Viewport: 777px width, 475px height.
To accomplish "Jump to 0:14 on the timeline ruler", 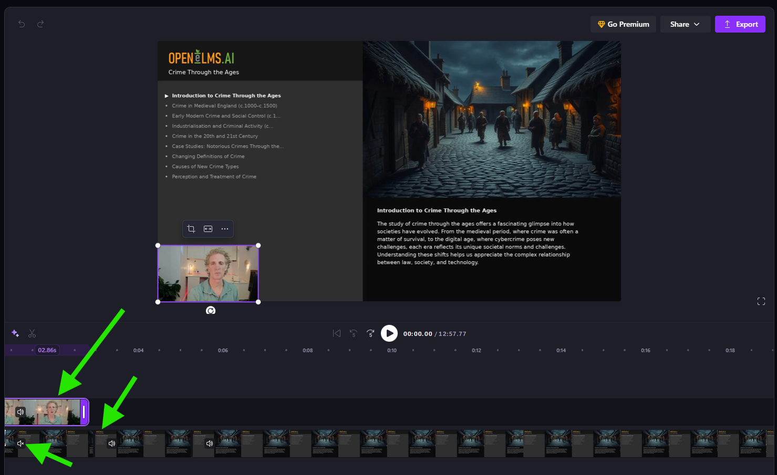I will [561, 351].
